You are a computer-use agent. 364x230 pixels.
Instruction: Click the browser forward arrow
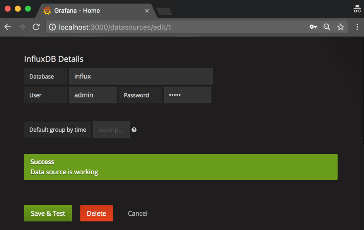pyautogui.click(x=22, y=27)
